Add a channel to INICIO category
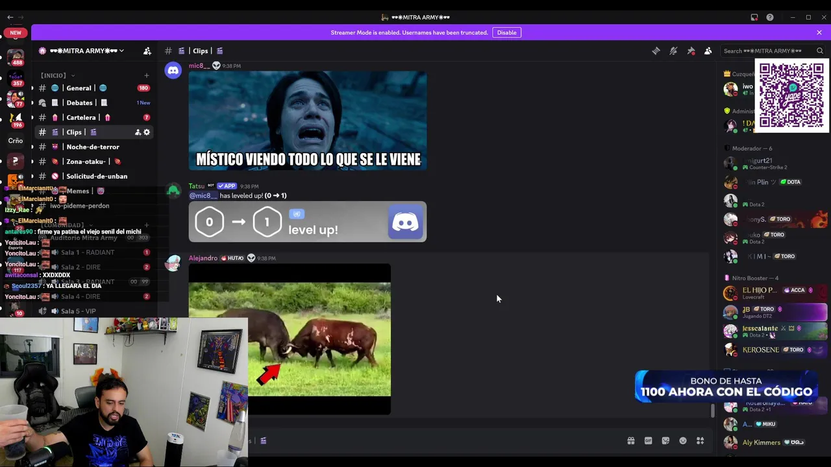The image size is (831, 467). click(x=146, y=75)
